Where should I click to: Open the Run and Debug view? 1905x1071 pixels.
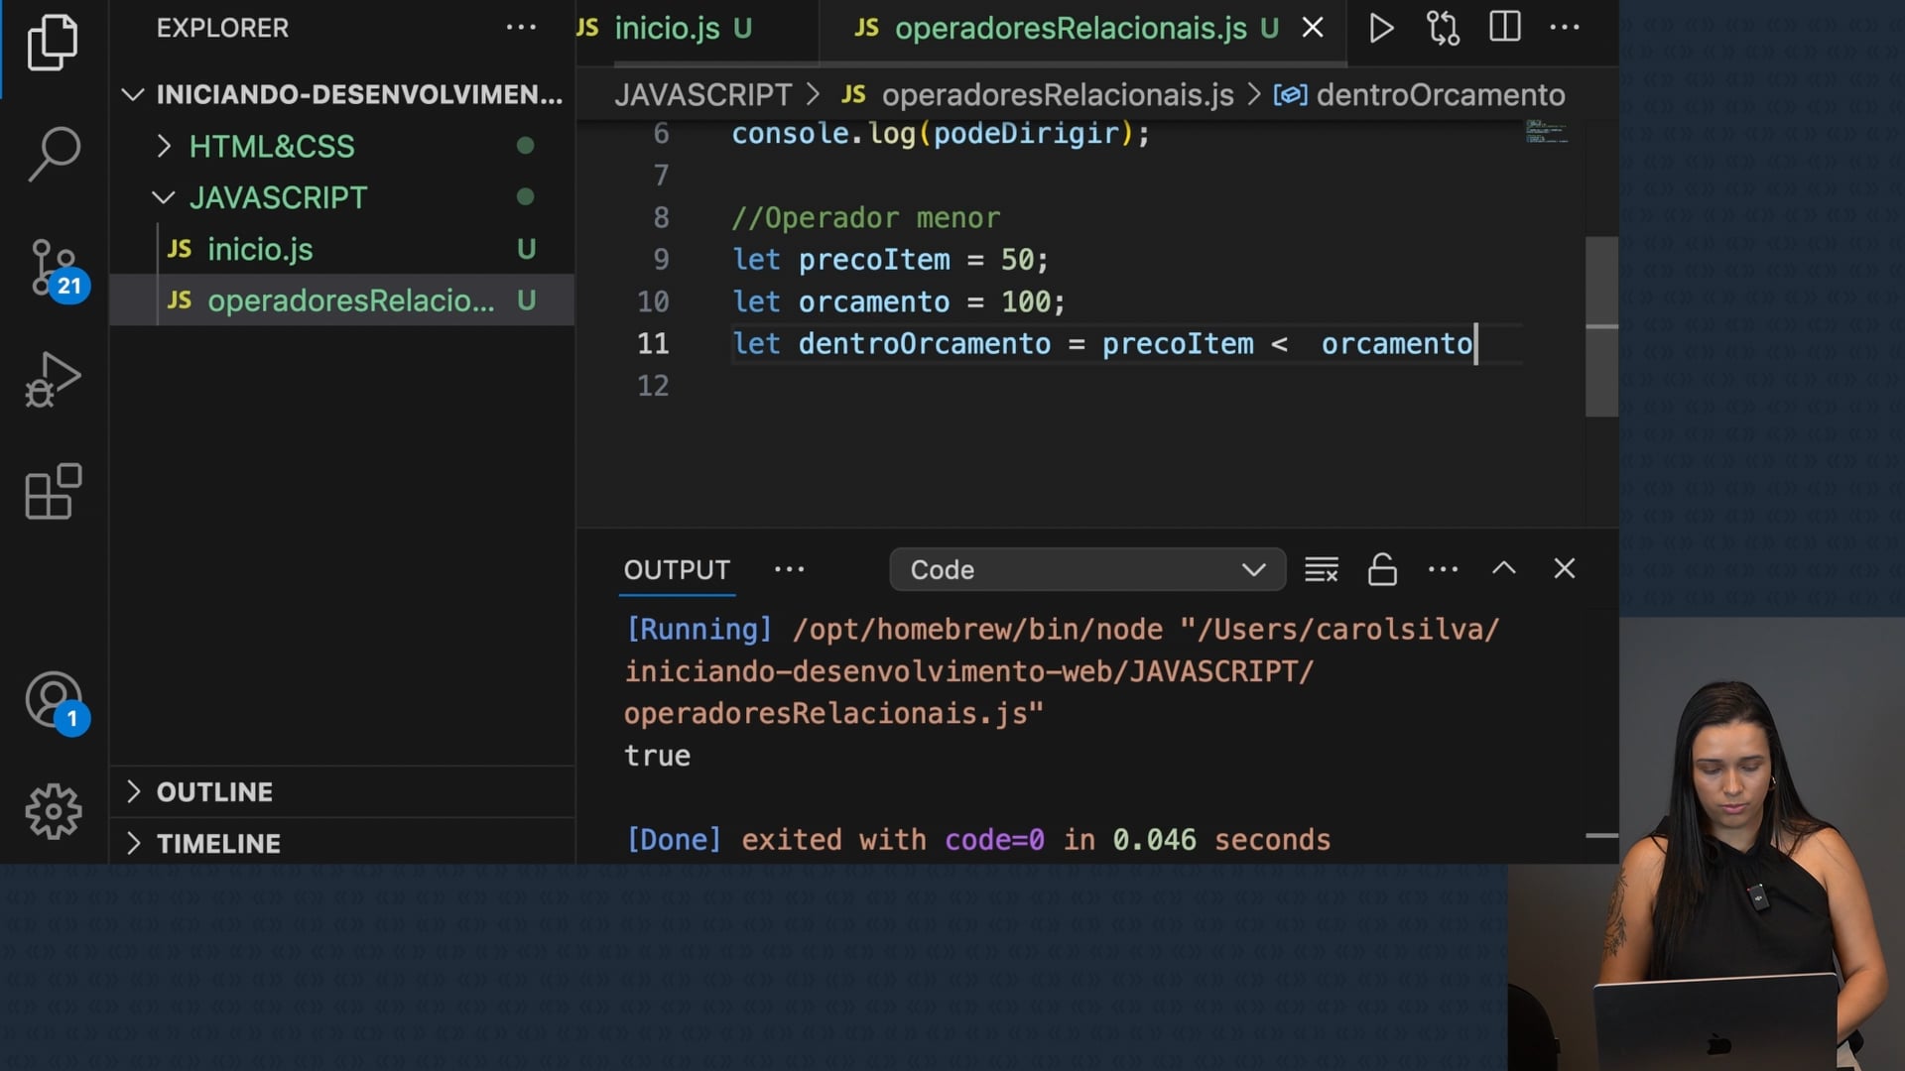tap(54, 380)
